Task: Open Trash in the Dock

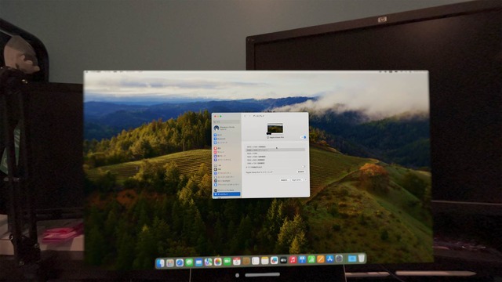Action: pyautogui.click(x=362, y=258)
